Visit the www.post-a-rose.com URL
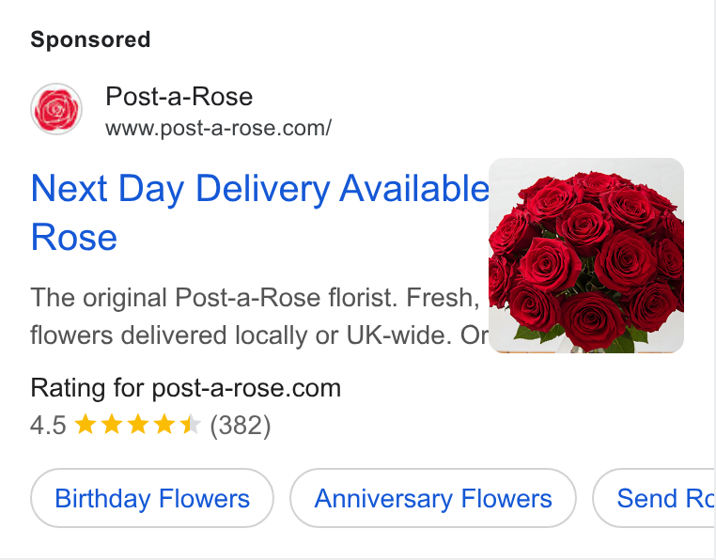Image resolution: width=716 pixels, height=560 pixels. [x=218, y=128]
